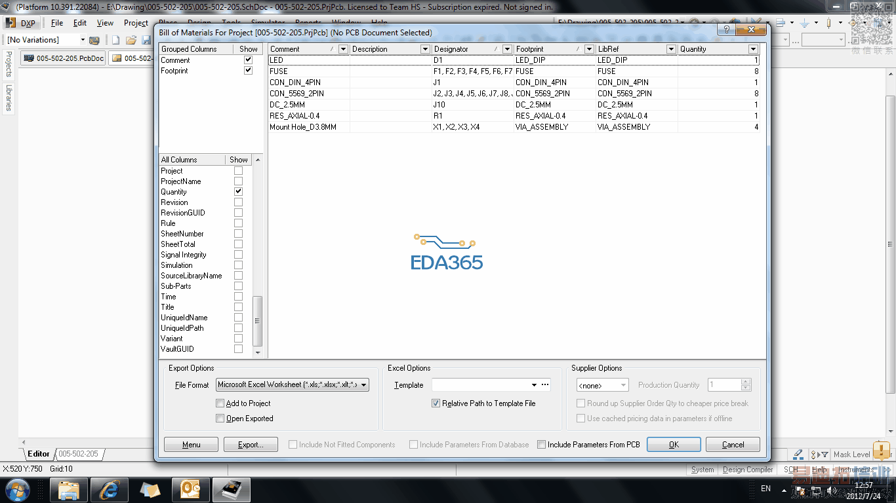Open the Projects side panel tab
The height and width of the screenshot is (503, 896).
(x=9, y=64)
